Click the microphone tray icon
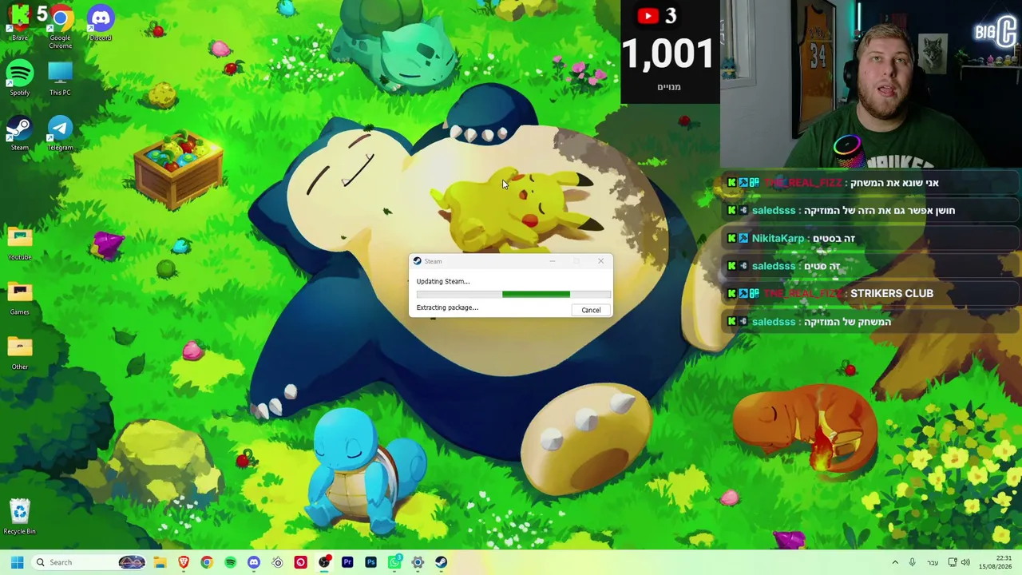The image size is (1022, 575). coord(913,562)
